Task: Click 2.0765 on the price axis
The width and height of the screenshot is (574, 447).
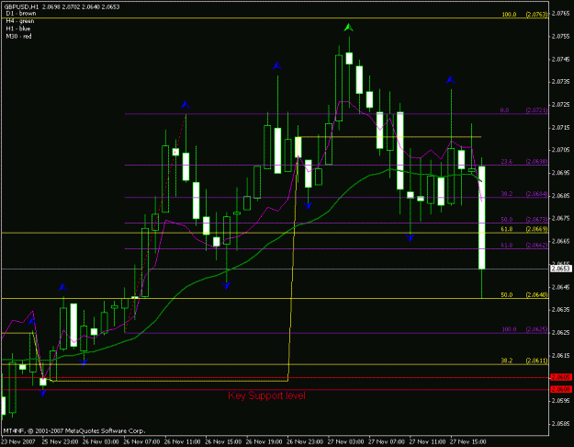Action: pos(561,13)
